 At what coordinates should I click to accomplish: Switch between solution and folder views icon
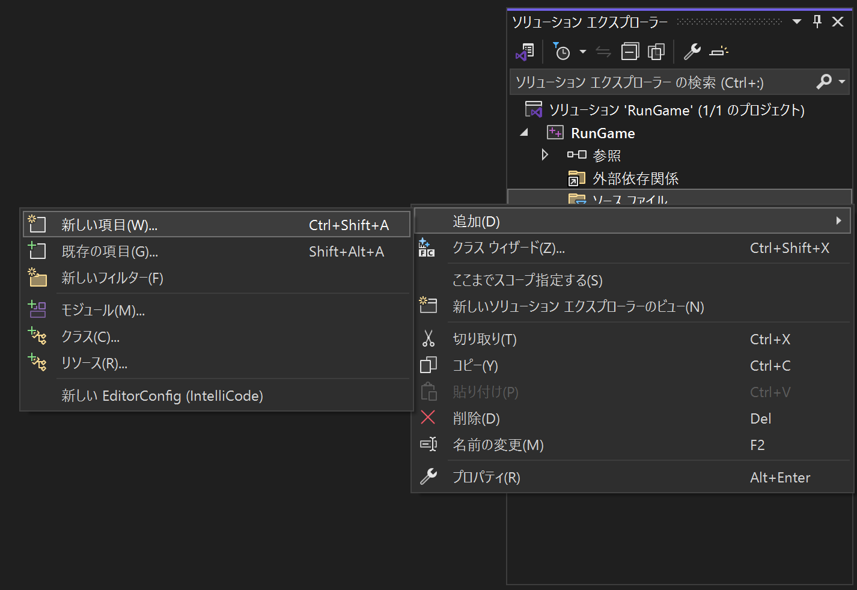[x=525, y=52]
